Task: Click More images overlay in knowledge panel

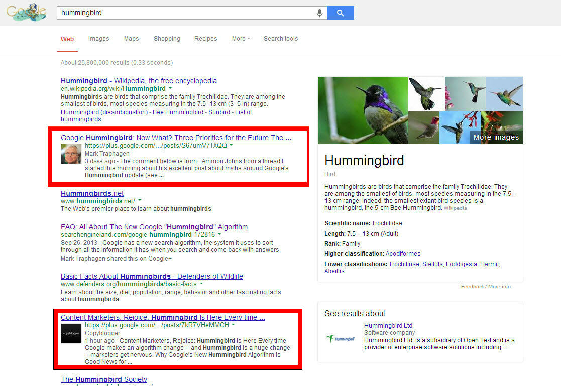Action: (x=496, y=137)
